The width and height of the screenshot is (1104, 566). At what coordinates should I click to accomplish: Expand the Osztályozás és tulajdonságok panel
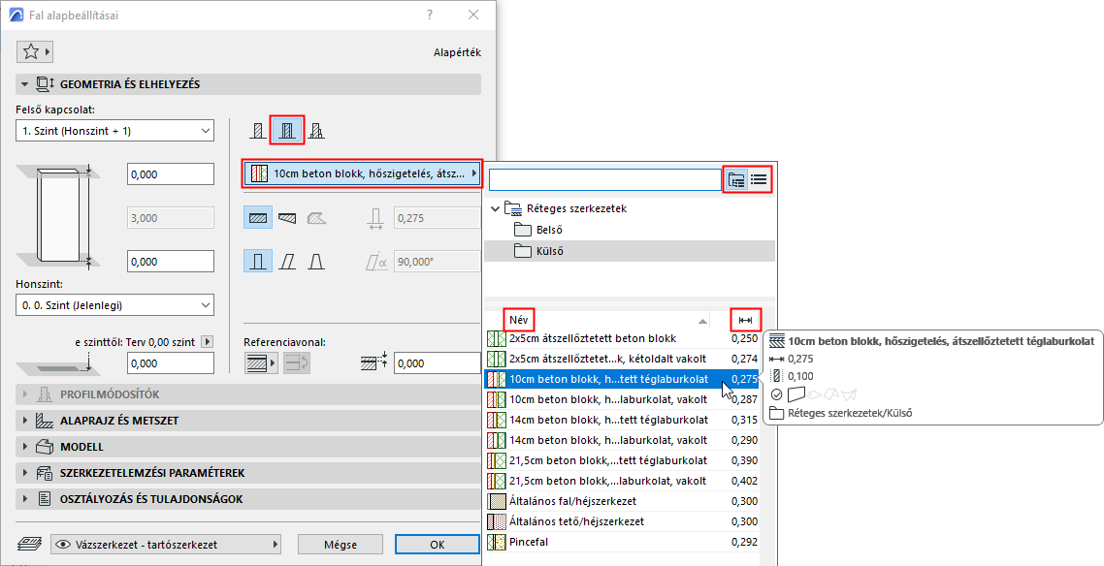[x=25, y=498]
